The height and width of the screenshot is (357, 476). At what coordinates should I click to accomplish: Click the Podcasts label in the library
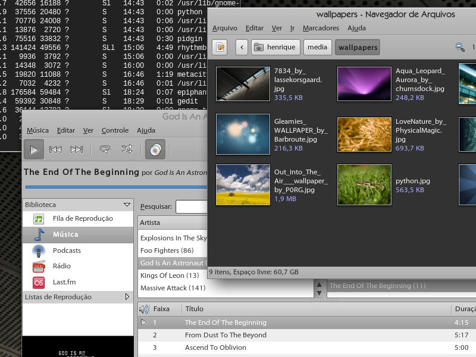tap(67, 250)
